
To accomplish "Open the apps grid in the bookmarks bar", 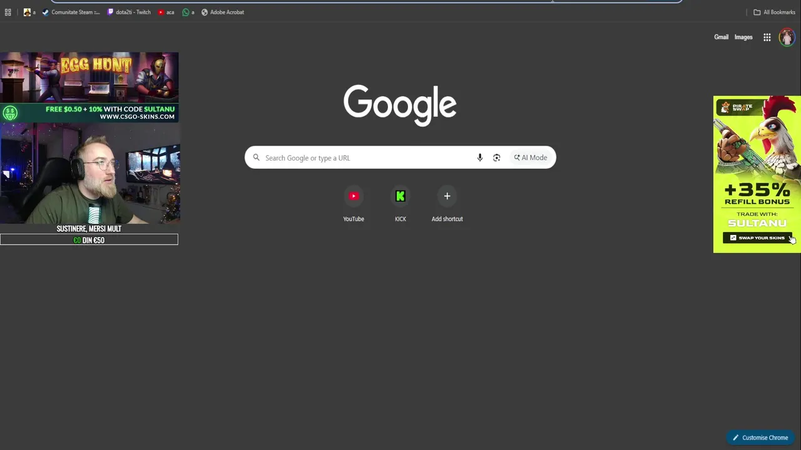I will 8,12.
